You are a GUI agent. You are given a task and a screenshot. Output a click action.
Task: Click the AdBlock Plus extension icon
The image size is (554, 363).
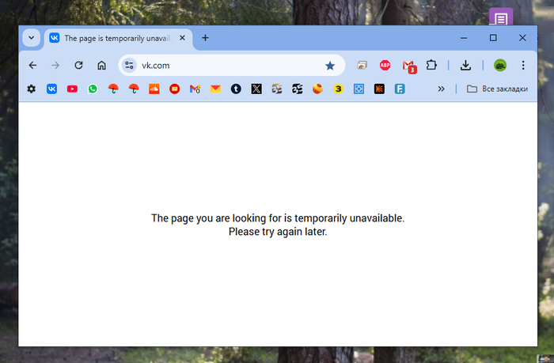[x=385, y=66]
